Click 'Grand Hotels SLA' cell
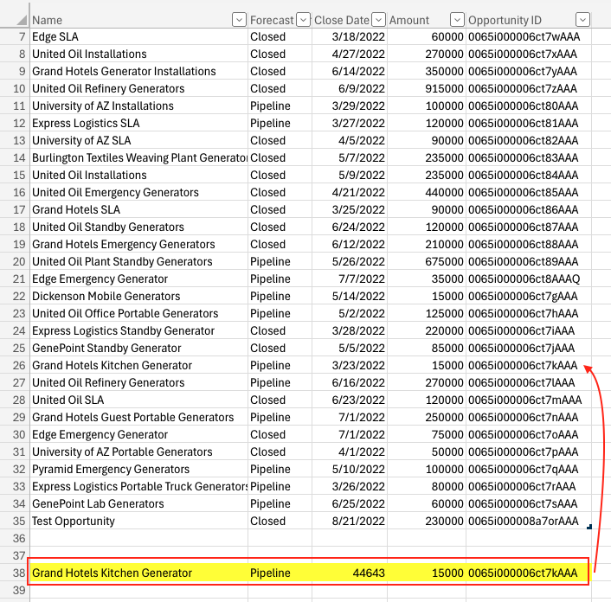 138,209
